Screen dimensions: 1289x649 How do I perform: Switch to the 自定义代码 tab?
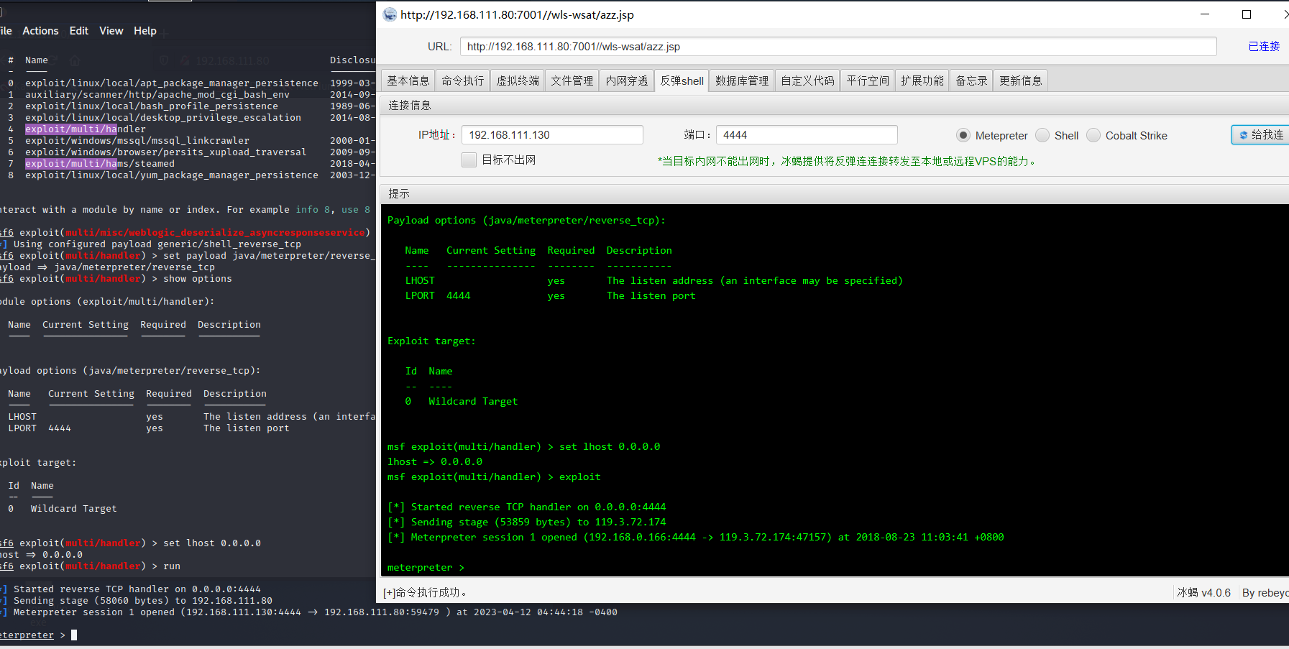(807, 80)
